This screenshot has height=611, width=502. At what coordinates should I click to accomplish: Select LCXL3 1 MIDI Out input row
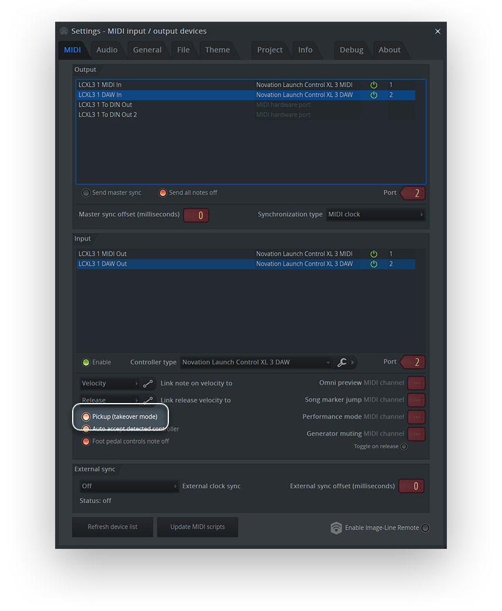[x=246, y=254]
